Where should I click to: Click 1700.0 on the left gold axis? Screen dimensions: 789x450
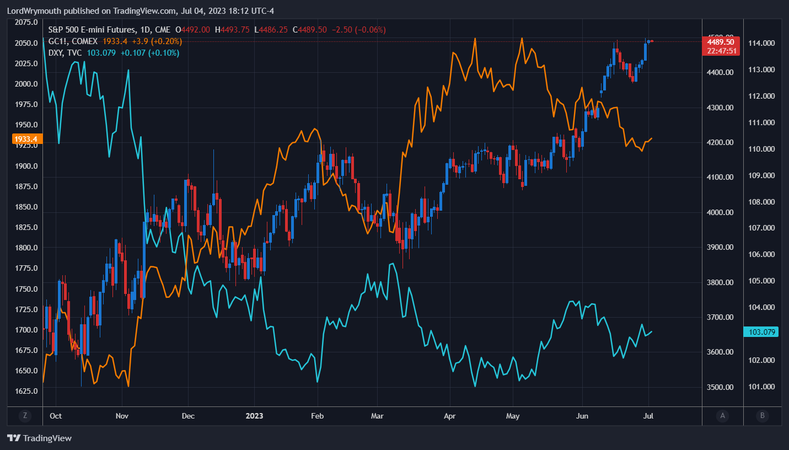pos(26,330)
